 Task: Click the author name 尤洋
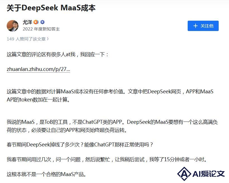(27, 22)
